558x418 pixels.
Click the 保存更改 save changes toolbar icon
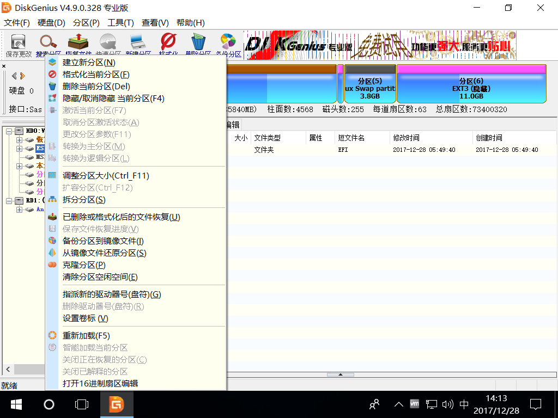tap(18, 42)
